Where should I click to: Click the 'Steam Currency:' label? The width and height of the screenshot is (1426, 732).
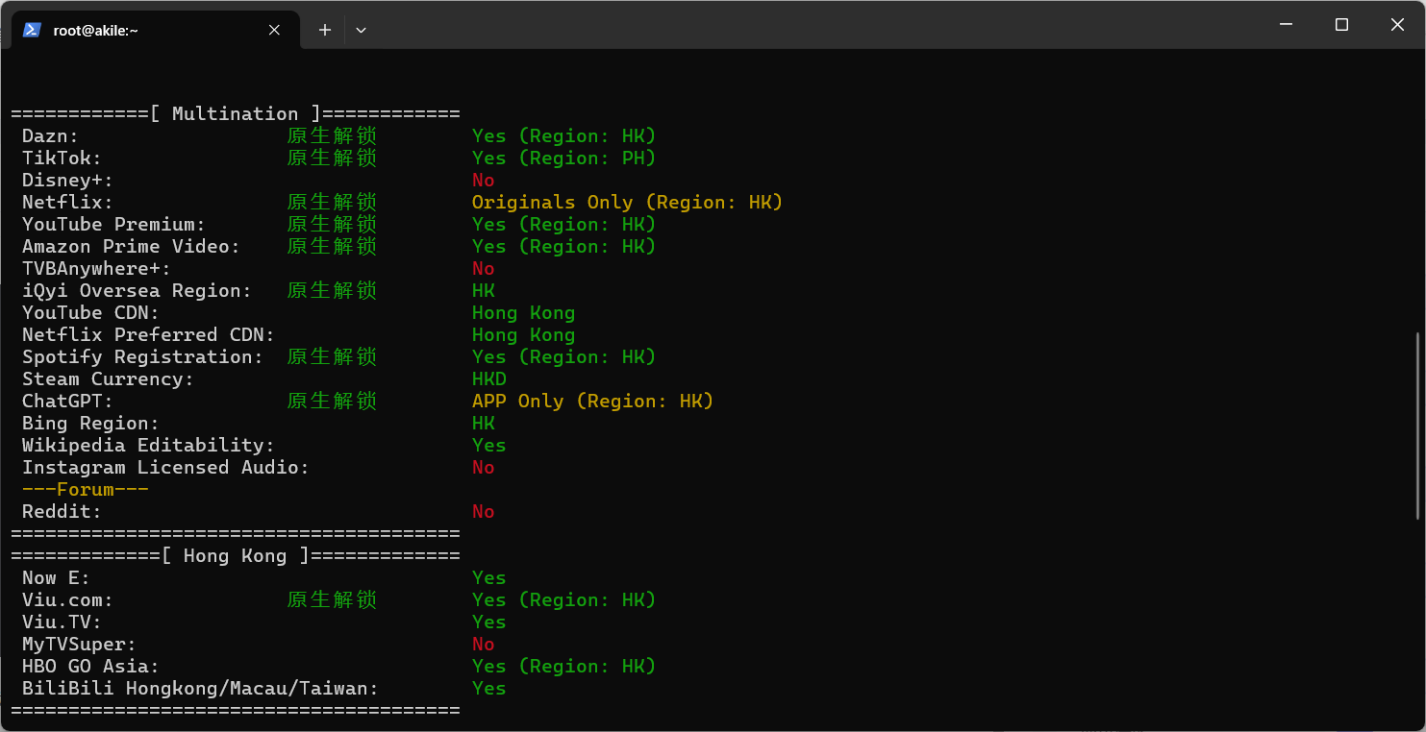pos(108,378)
